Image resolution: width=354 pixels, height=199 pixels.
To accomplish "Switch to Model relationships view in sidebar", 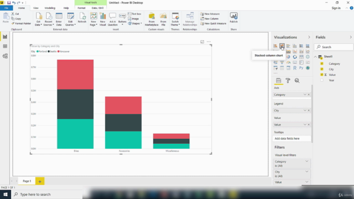I will coord(5,56).
